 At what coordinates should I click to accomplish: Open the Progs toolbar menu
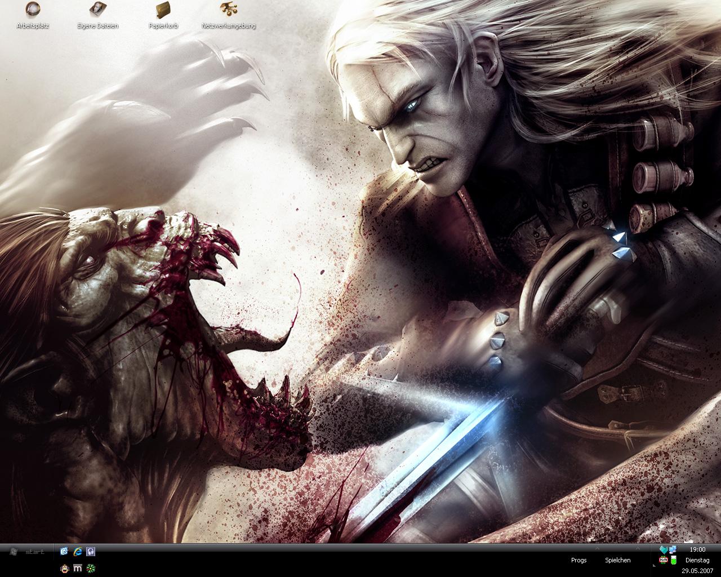pos(578,560)
